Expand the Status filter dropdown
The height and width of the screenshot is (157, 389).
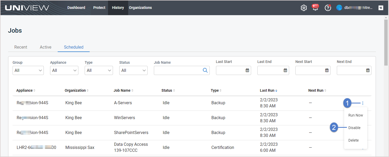pyautogui.click(x=133, y=71)
